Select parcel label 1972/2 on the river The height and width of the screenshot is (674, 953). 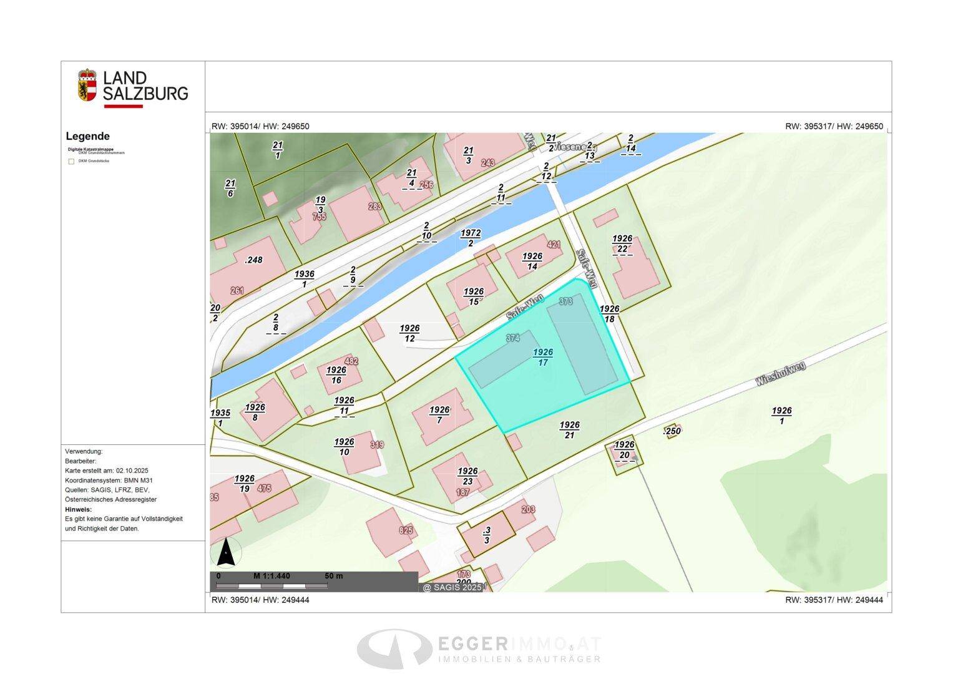pos(471,238)
